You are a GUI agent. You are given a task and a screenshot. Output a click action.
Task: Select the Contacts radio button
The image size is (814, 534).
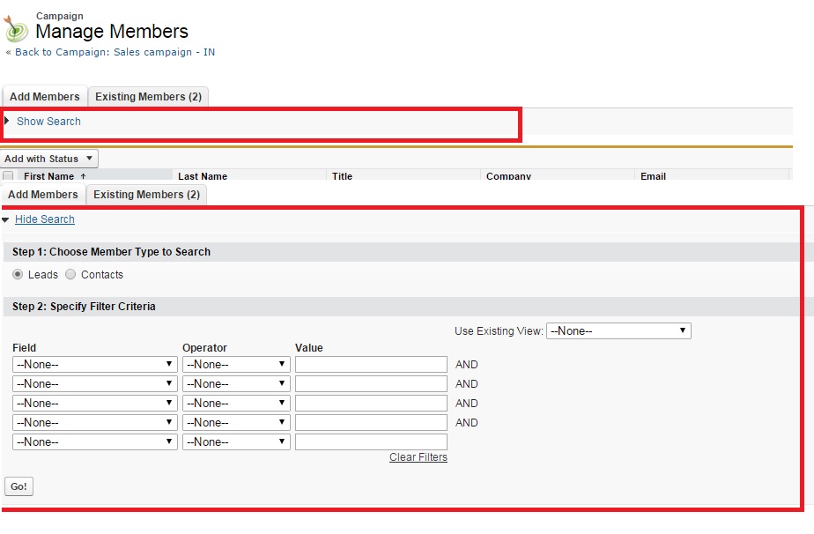coord(70,274)
